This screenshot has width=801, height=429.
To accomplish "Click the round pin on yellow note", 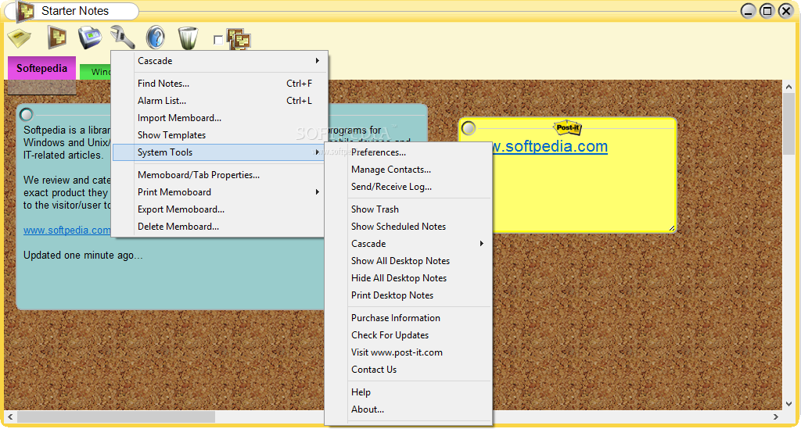I will pos(469,127).
